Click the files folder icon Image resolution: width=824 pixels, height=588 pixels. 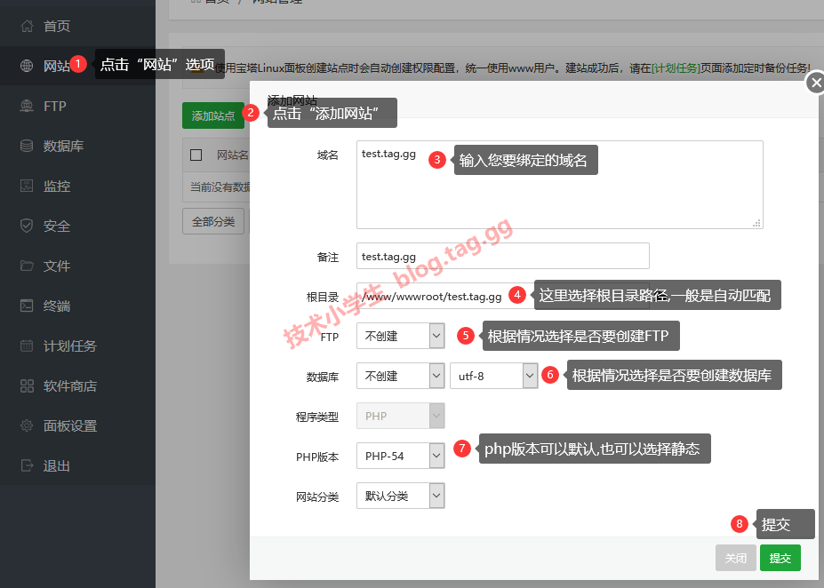(27, 266)
